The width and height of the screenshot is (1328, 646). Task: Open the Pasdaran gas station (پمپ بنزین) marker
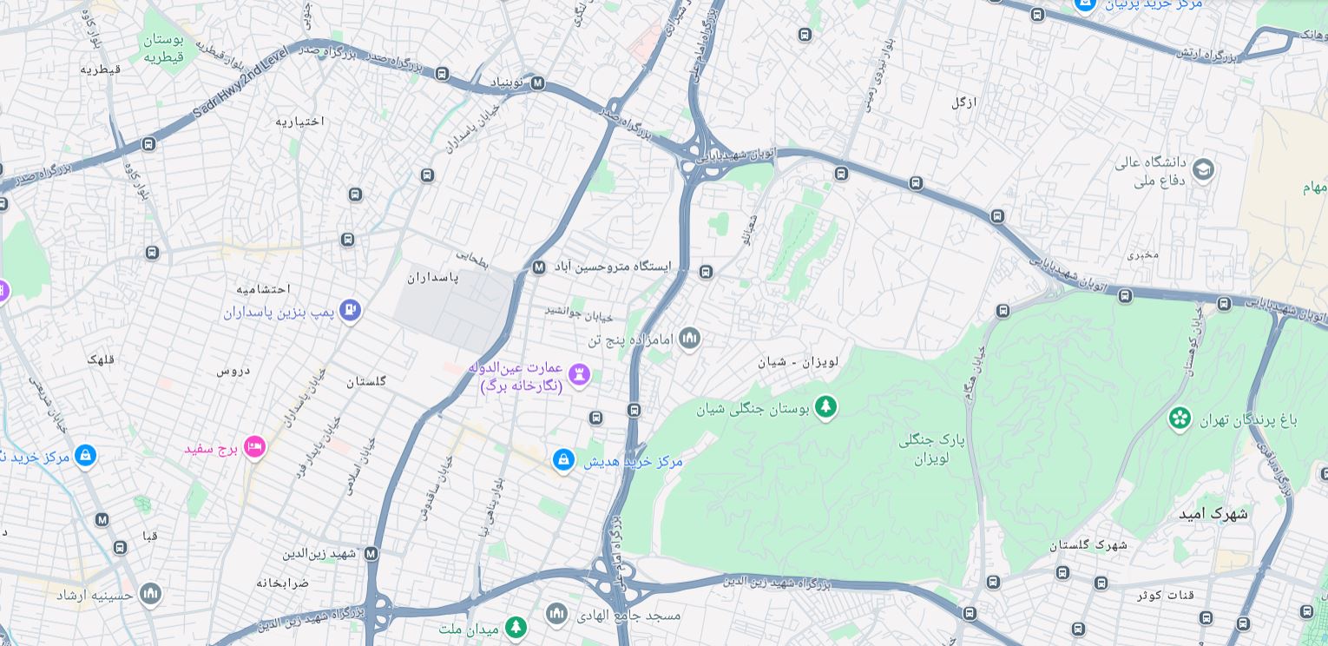[350, 310]
